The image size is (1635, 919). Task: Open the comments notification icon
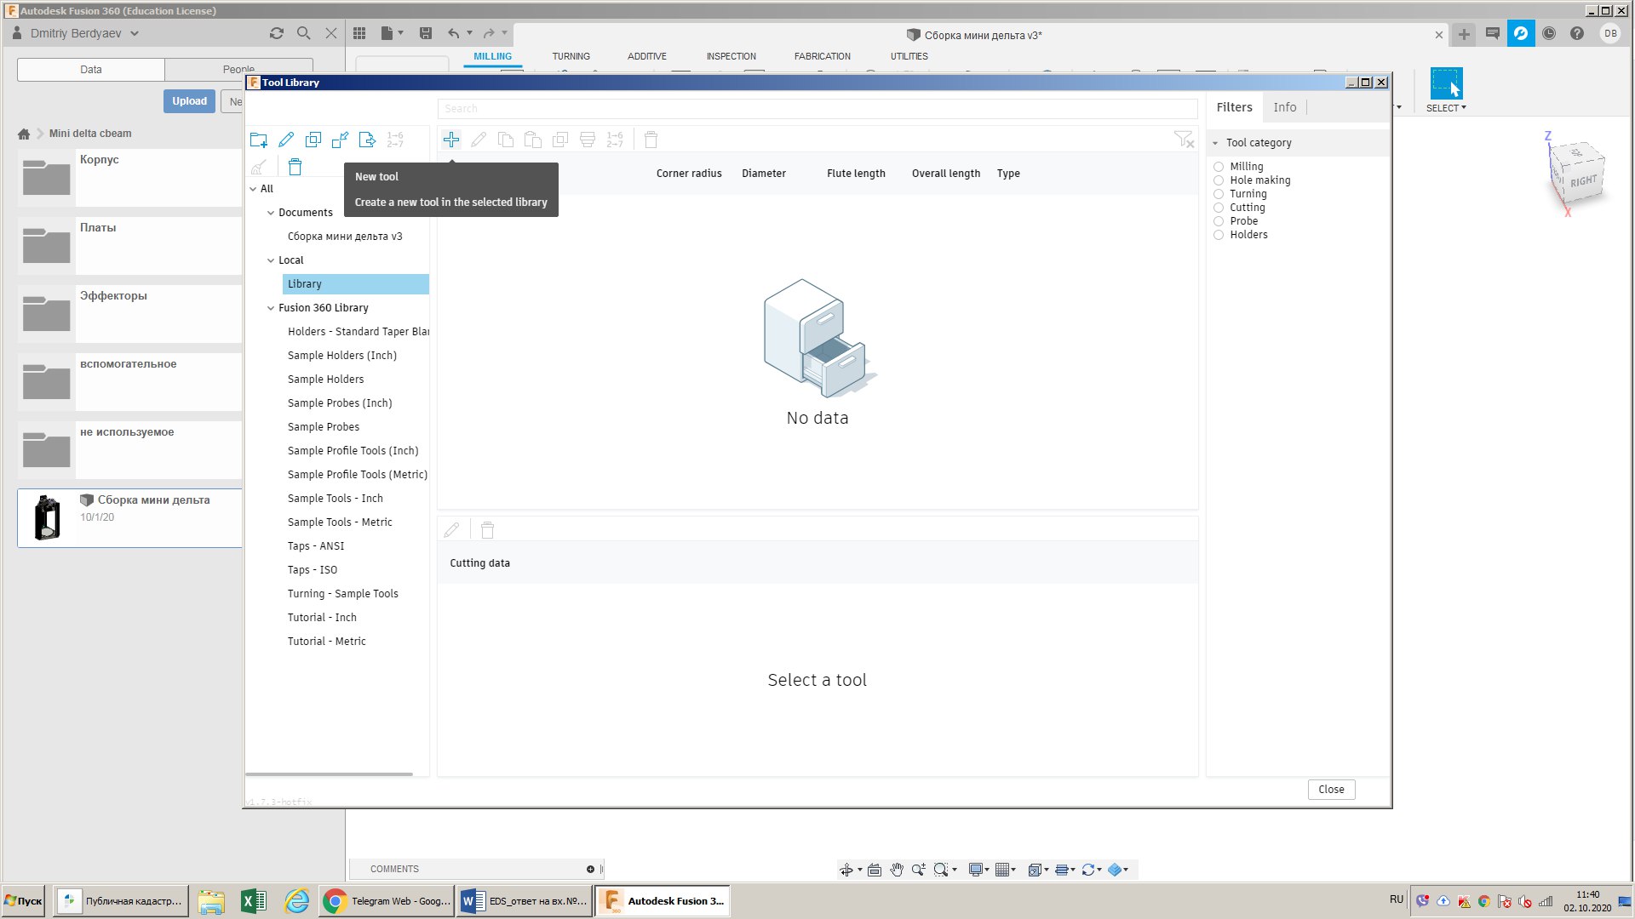tap(1492, 33)
